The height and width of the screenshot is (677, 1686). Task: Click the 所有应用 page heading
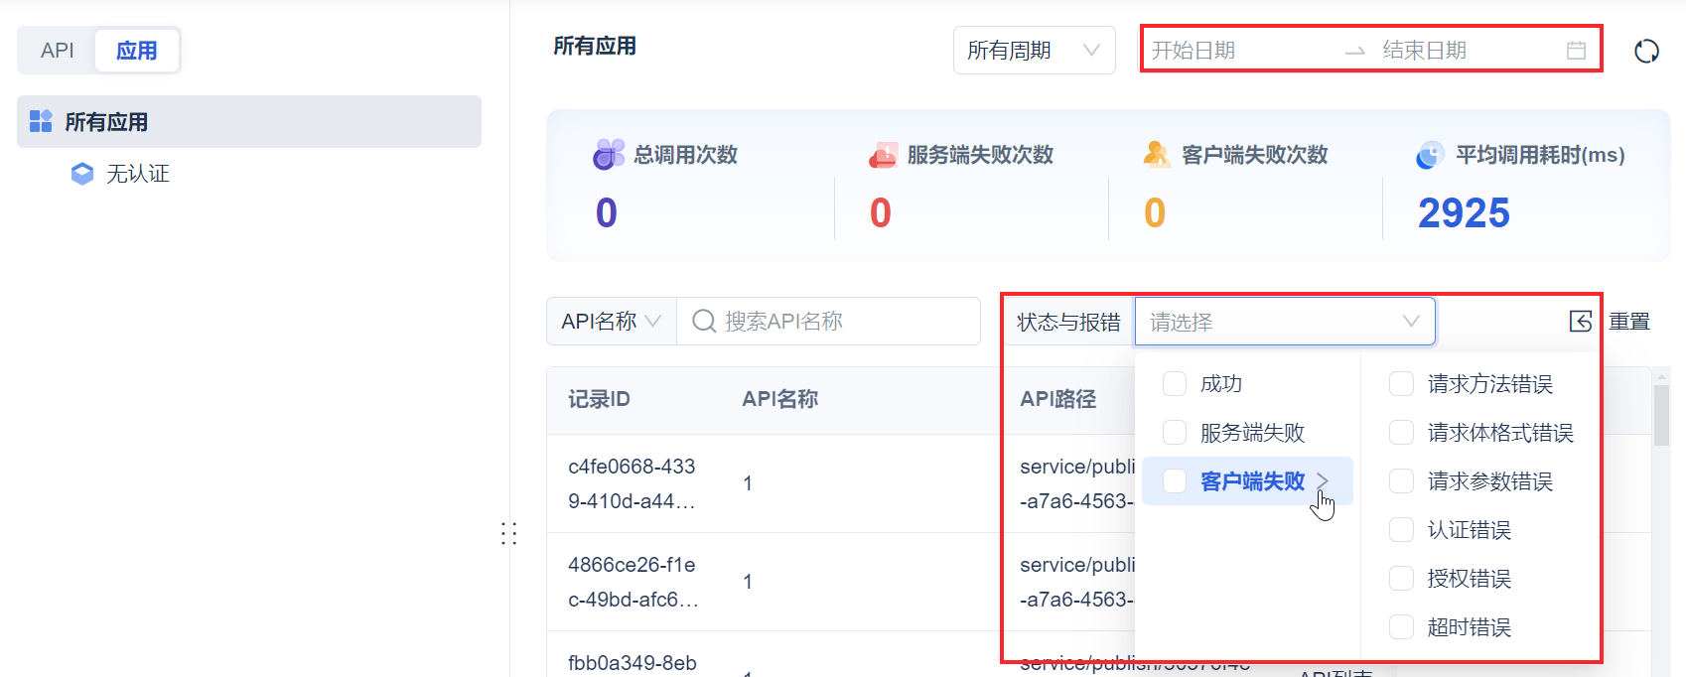coord(595,46)
